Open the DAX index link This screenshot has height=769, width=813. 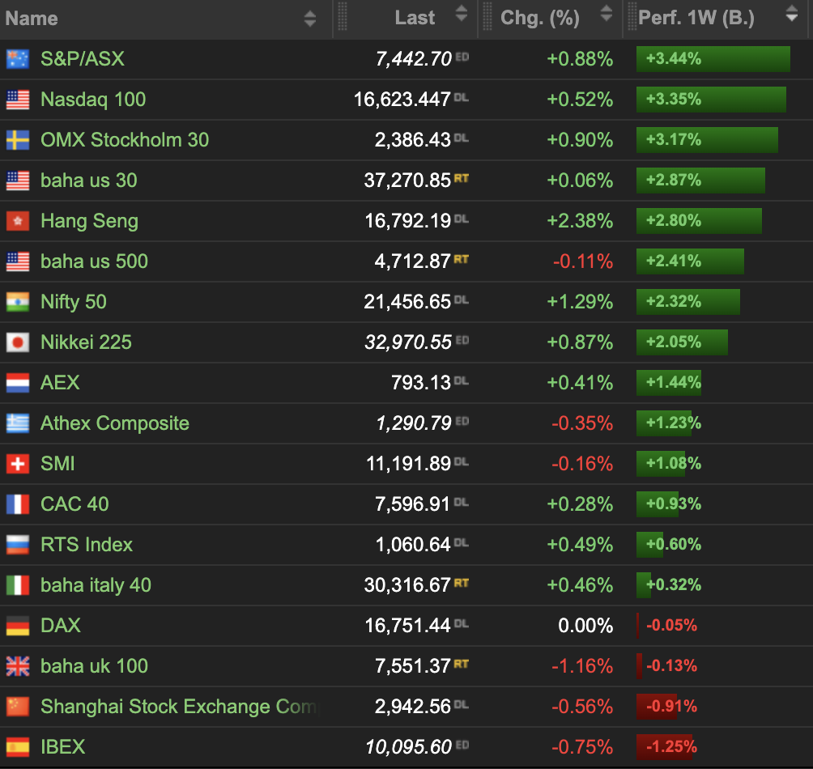[x=61, y=626]
